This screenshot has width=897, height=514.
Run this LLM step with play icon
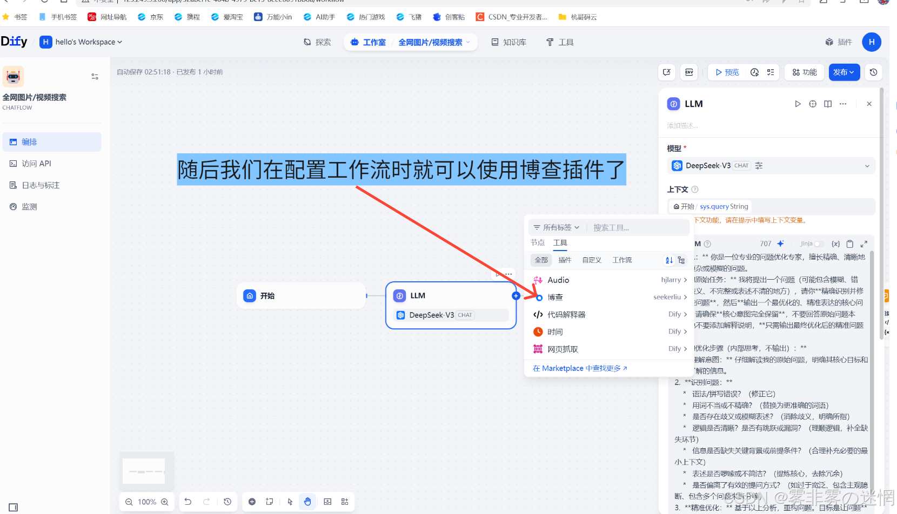(x=798, y=104)
